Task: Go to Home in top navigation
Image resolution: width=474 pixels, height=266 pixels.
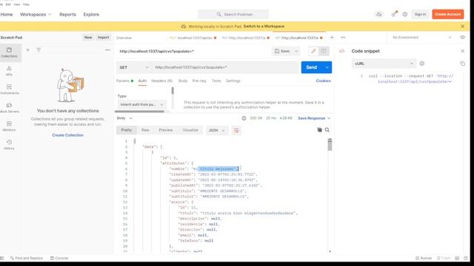Action: 7,14
